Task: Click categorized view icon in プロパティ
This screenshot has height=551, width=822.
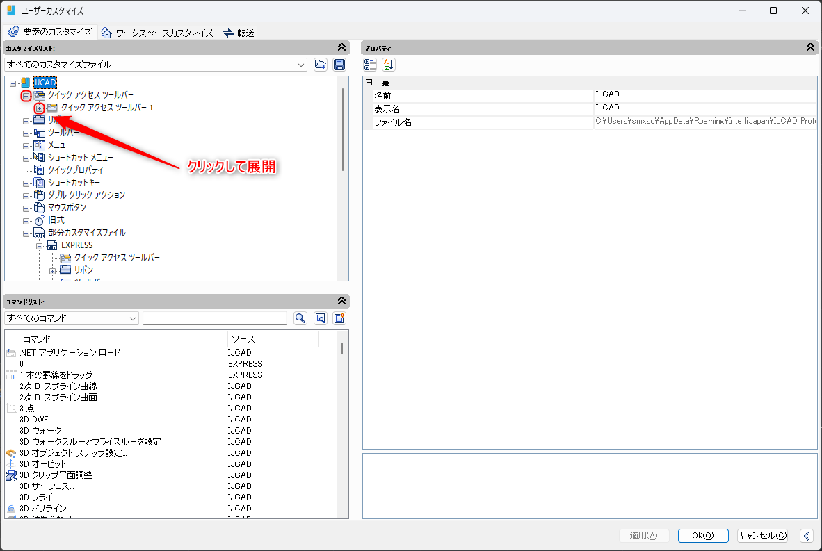Action: (370, 65)
